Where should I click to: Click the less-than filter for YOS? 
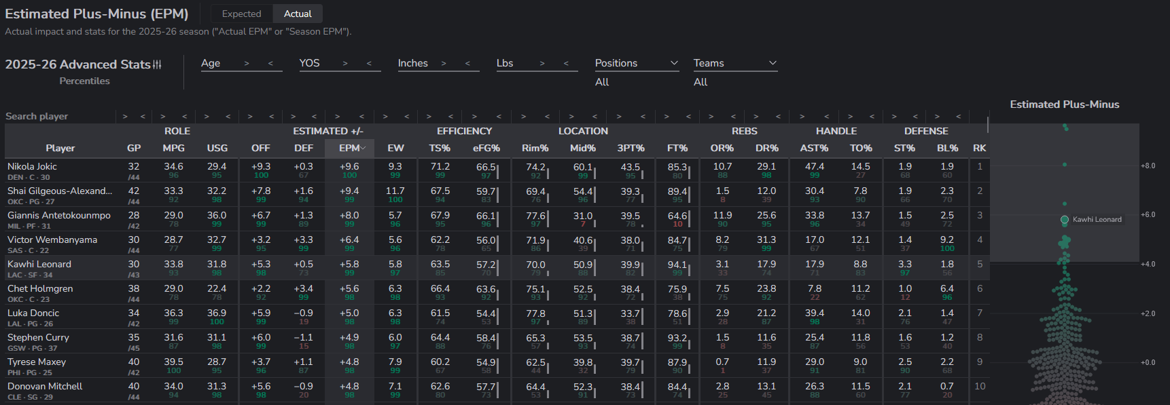click(x=369, y=63)
